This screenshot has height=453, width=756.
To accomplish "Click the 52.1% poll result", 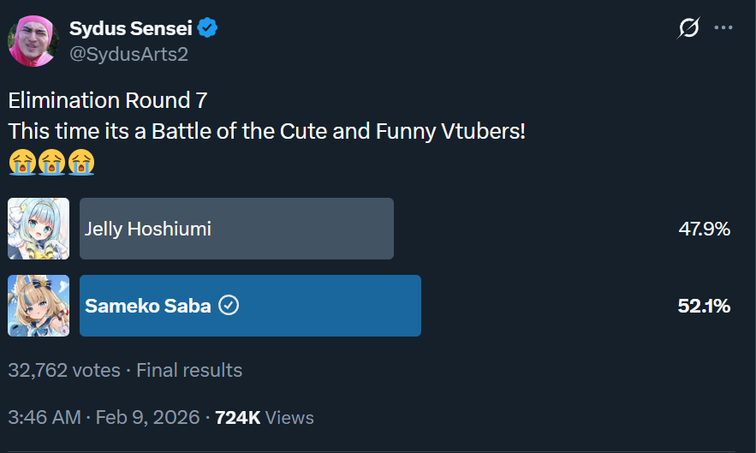I will point(704,306).
